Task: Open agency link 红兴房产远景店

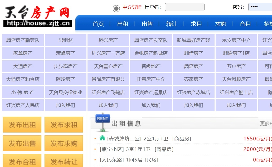Action: tap(151, 92)
